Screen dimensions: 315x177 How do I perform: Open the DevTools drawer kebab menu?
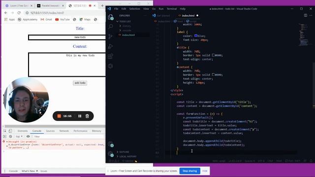coord(4,171)
